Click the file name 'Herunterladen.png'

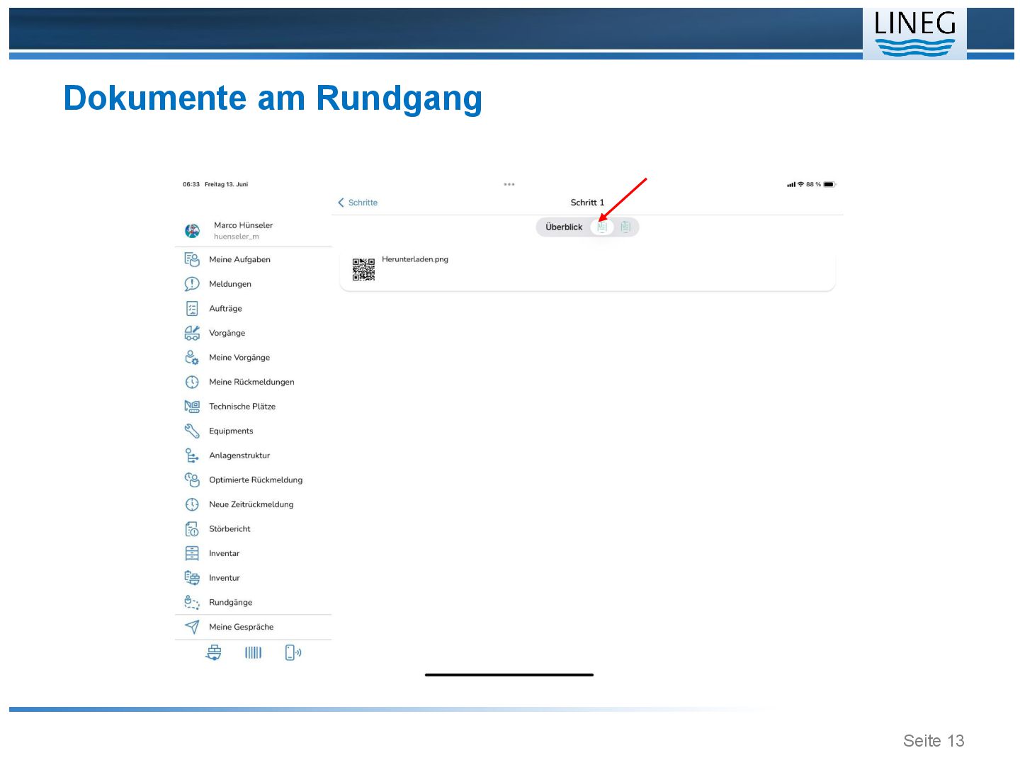[415, 259]
